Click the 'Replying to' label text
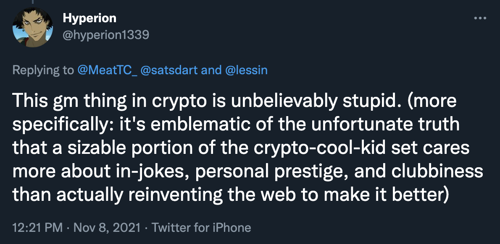Screen dimensions: 500x244 click(43, 70)
